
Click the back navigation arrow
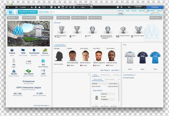(x=7, y=7)
